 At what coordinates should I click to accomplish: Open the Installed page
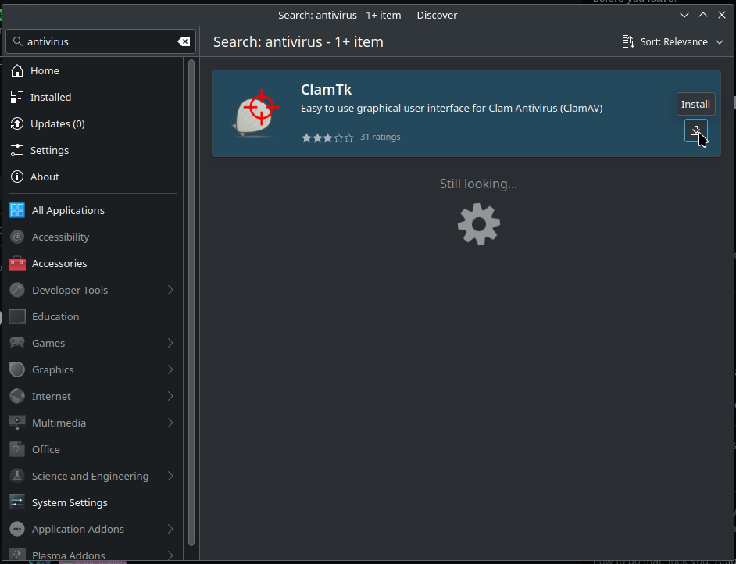(x=92, y=97)
